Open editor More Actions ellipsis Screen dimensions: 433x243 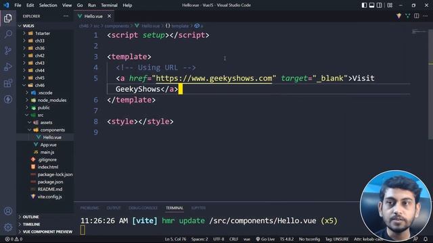[x=426, y=16]
